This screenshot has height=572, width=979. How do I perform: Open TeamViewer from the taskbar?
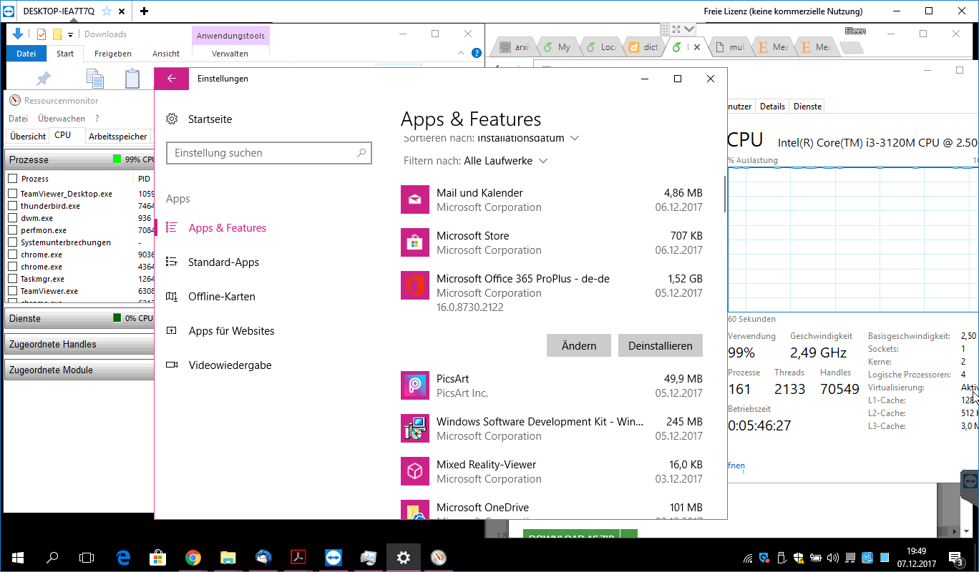coord(333,558)
